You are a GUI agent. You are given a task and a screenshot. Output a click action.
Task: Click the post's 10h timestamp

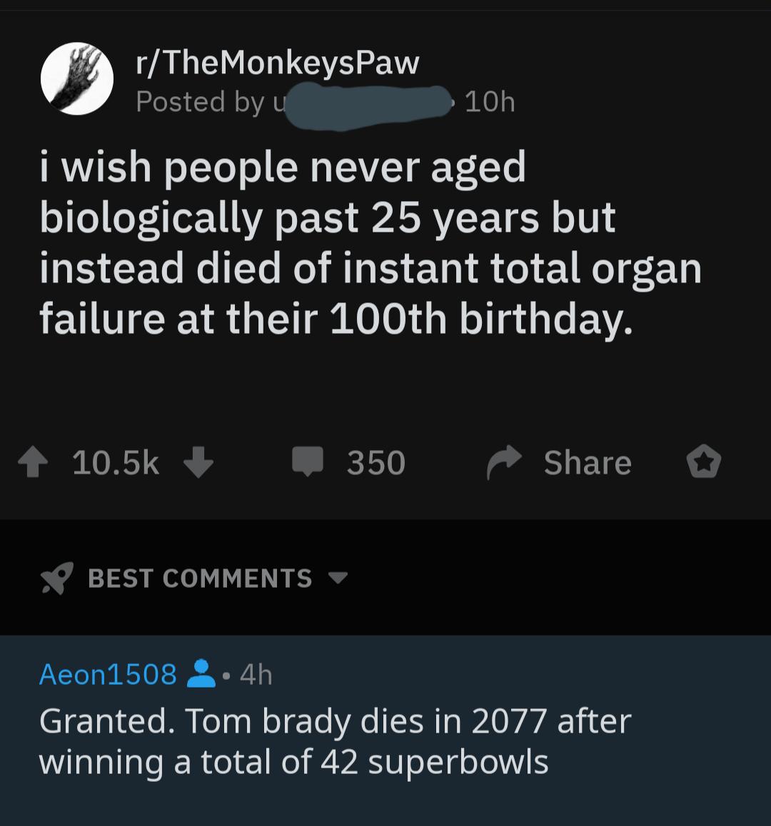coord(490,103)
